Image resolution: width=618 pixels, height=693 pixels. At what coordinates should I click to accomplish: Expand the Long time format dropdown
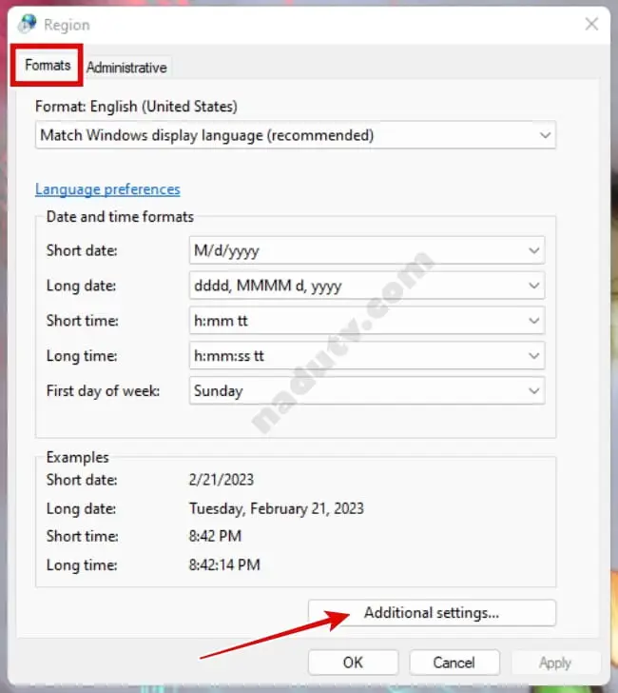[367, 356]
